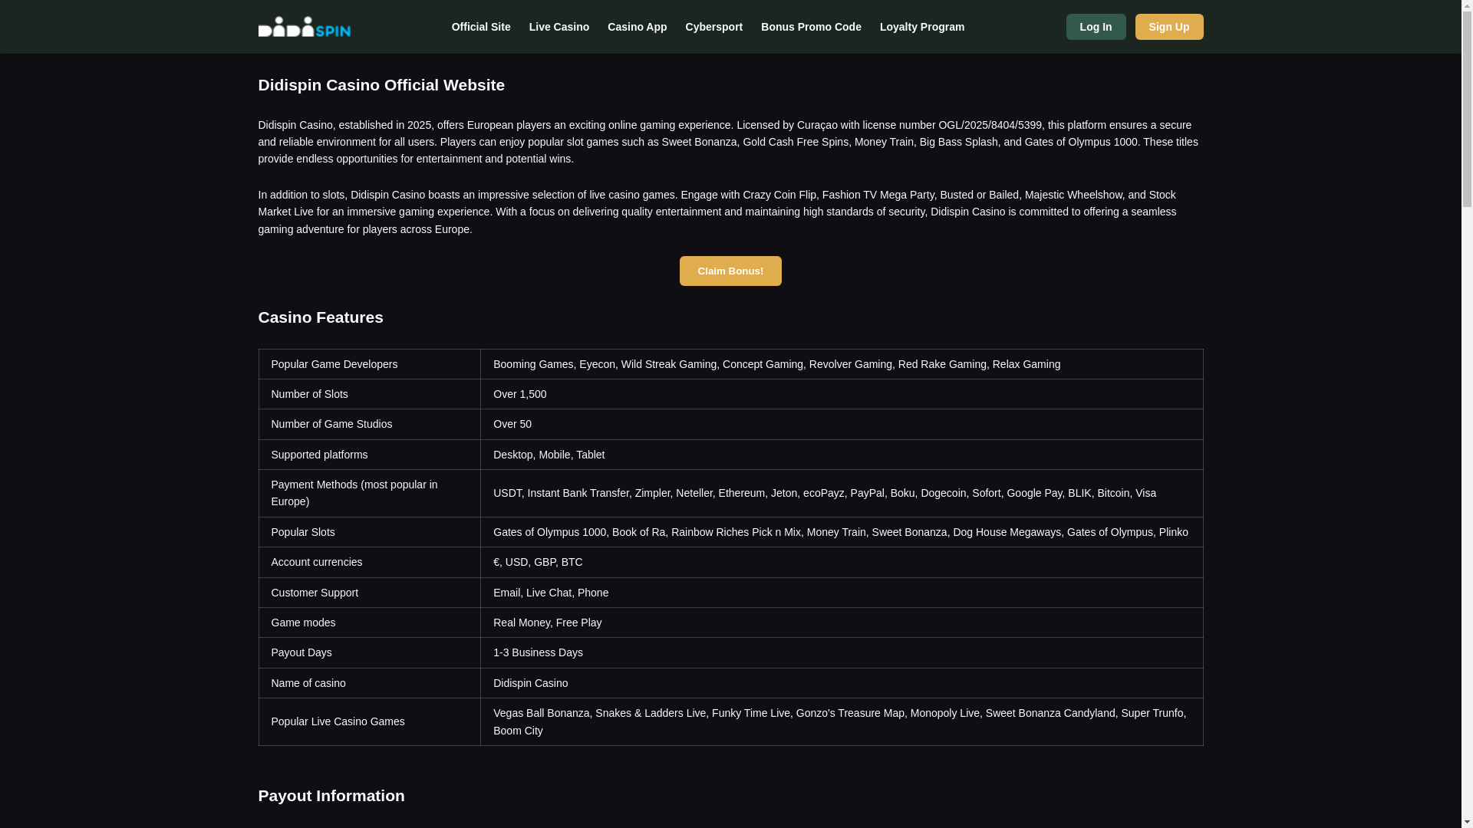Click the Sign Up button

[x=1169, y=27]
